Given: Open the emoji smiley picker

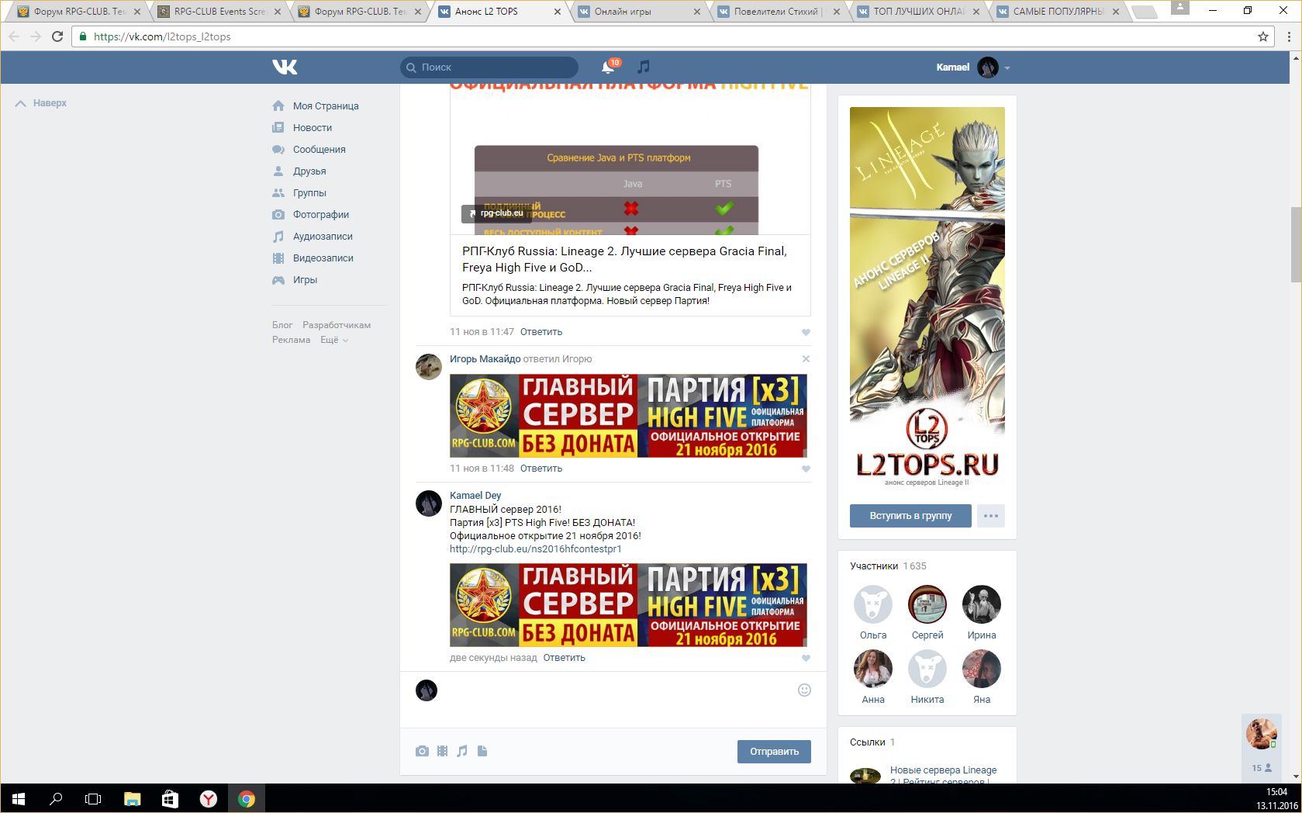Looking at the screenshot, I should point(804,690).
